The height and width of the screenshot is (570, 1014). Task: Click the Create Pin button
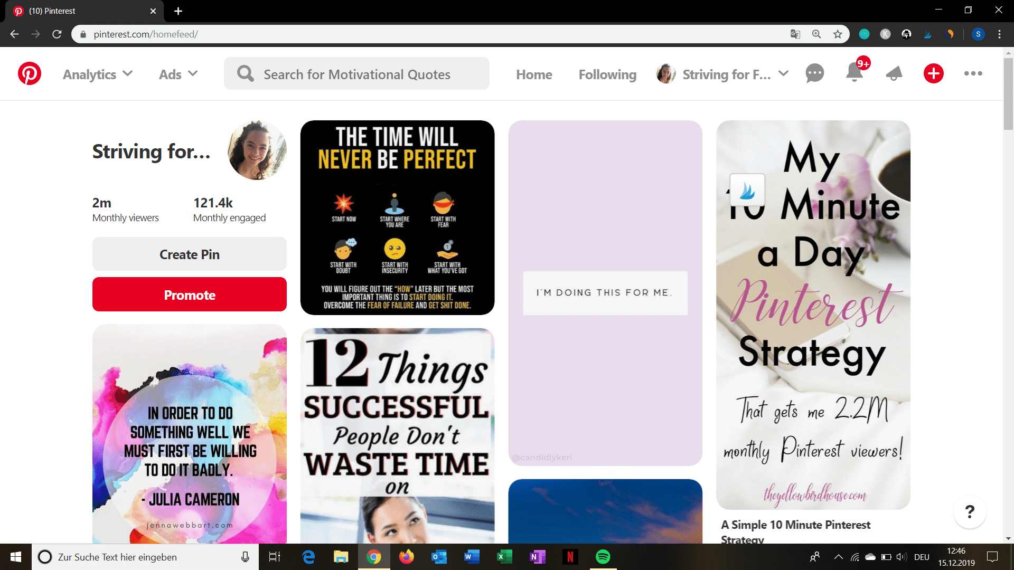point(189,254)
